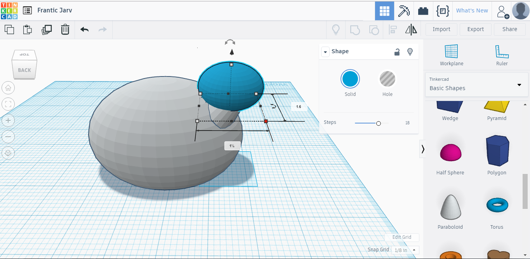Click the Fit all in view icon

tap(8, 104)
